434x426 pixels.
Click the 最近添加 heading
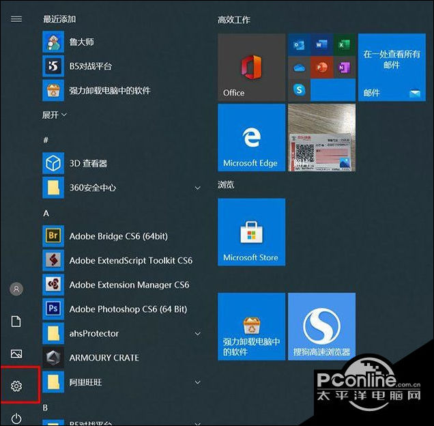[x=59, y=19]
